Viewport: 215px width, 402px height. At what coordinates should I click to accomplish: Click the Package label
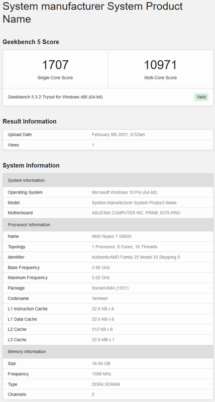(x=17, y=288)
